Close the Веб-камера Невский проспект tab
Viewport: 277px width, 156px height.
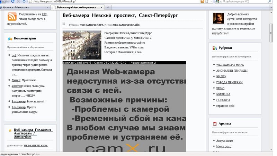coord(101,7)
